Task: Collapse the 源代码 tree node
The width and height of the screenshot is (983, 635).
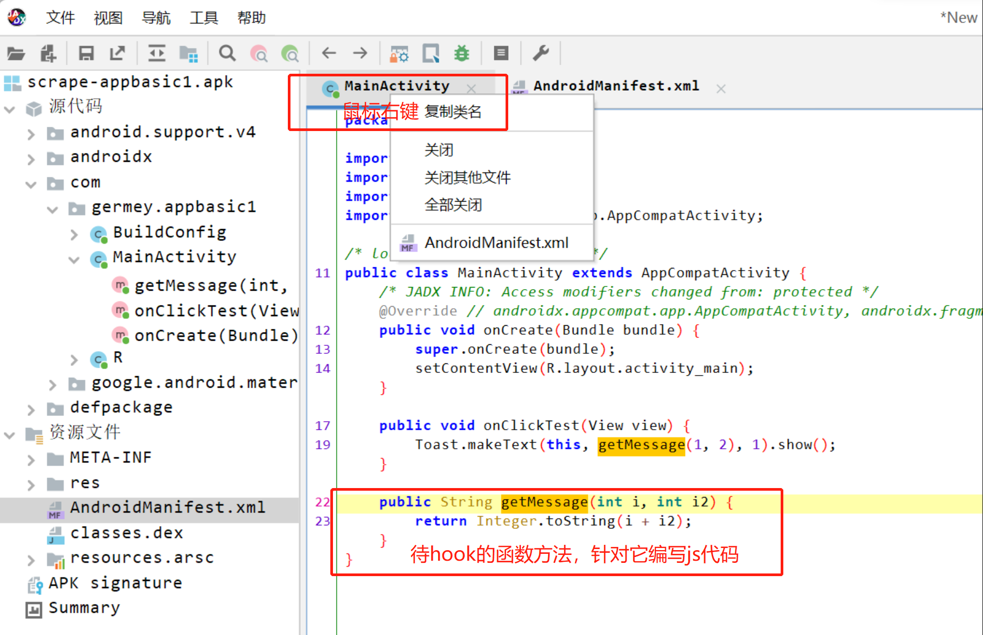Action: 10,109
